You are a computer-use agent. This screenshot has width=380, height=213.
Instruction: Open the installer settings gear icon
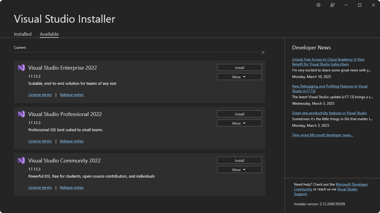(x=318, y=5)
